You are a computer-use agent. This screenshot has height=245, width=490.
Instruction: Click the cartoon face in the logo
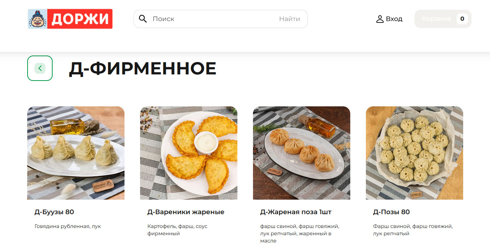click(x=37, y=19)
